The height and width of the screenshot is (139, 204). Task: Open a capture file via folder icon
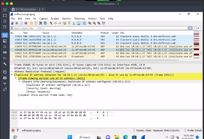(31, 23)
